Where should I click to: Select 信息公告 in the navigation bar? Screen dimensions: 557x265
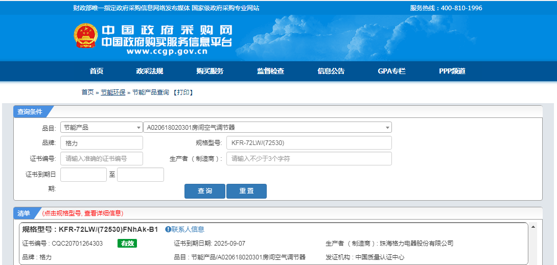[331, 71]
